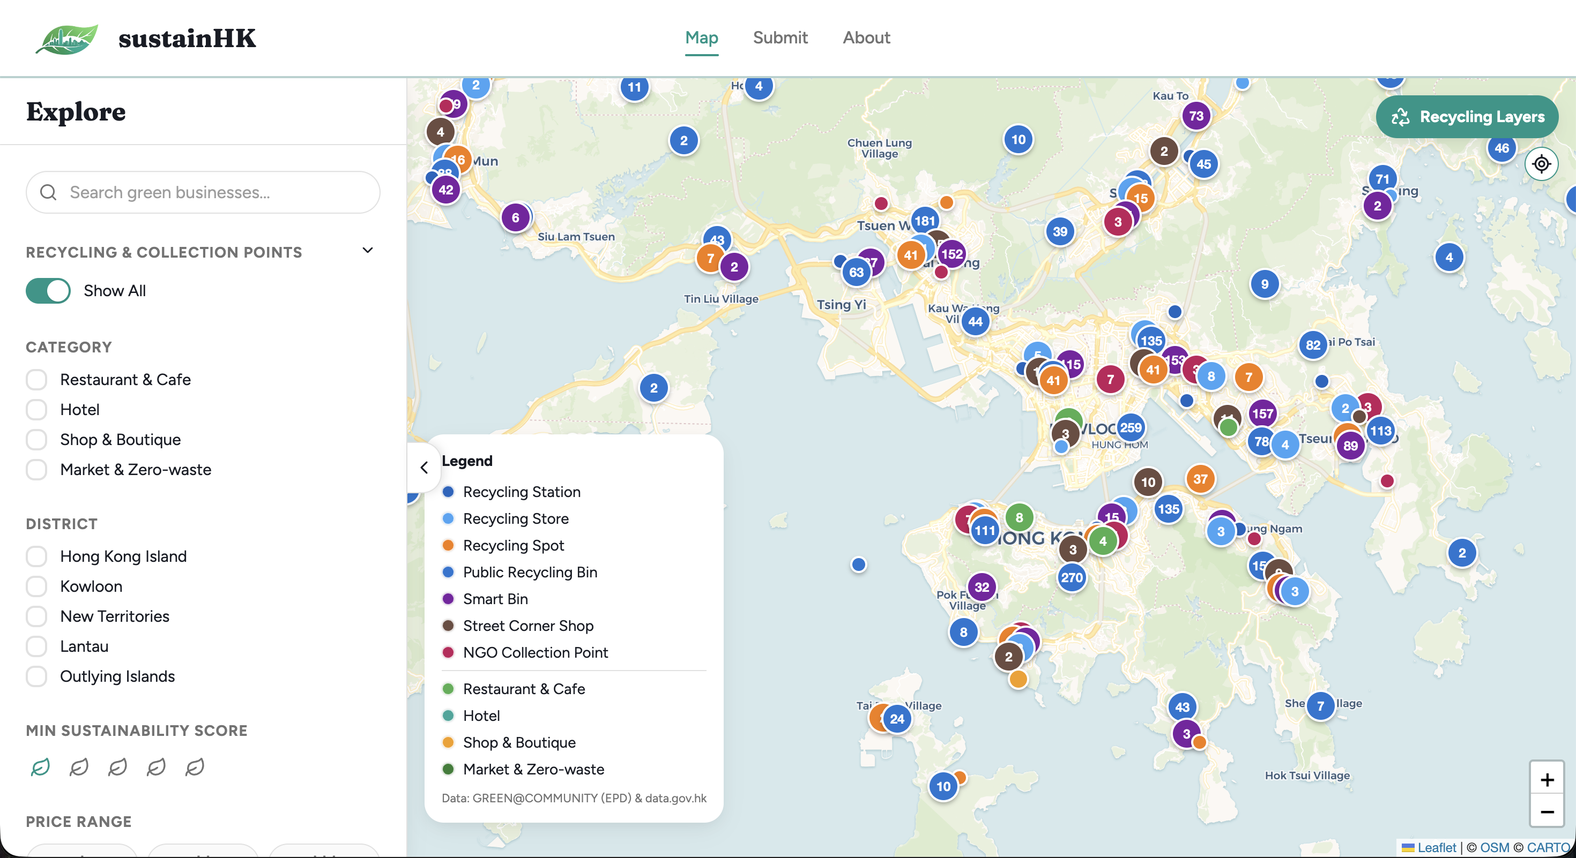The image size is (1576, 858).
Task: Click the blue 63 cluster near Tsing Yi
Action: click(x=856, y=272)
